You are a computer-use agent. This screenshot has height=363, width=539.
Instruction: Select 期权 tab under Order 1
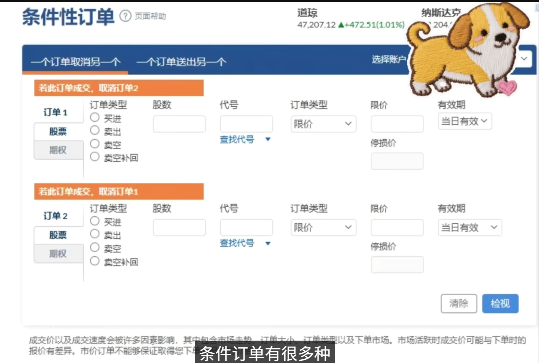tap(58, 150)
